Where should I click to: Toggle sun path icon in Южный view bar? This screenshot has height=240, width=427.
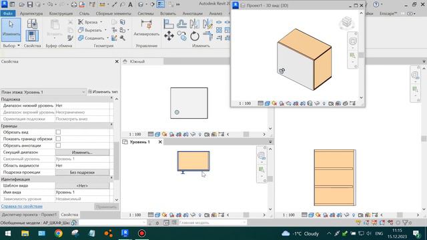tap(165, 134)
